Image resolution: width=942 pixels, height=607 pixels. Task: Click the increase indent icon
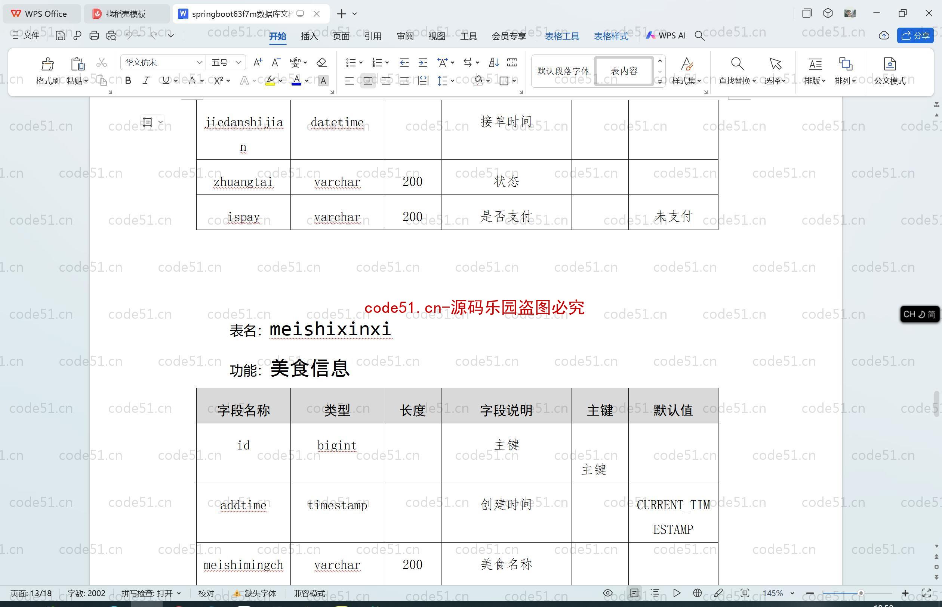(423, 62)
